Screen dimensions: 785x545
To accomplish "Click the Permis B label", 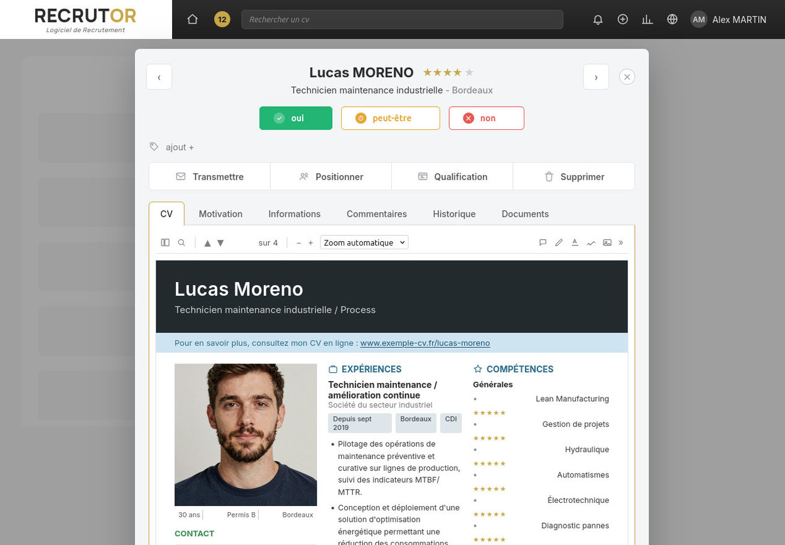I will tap(241, 515).
